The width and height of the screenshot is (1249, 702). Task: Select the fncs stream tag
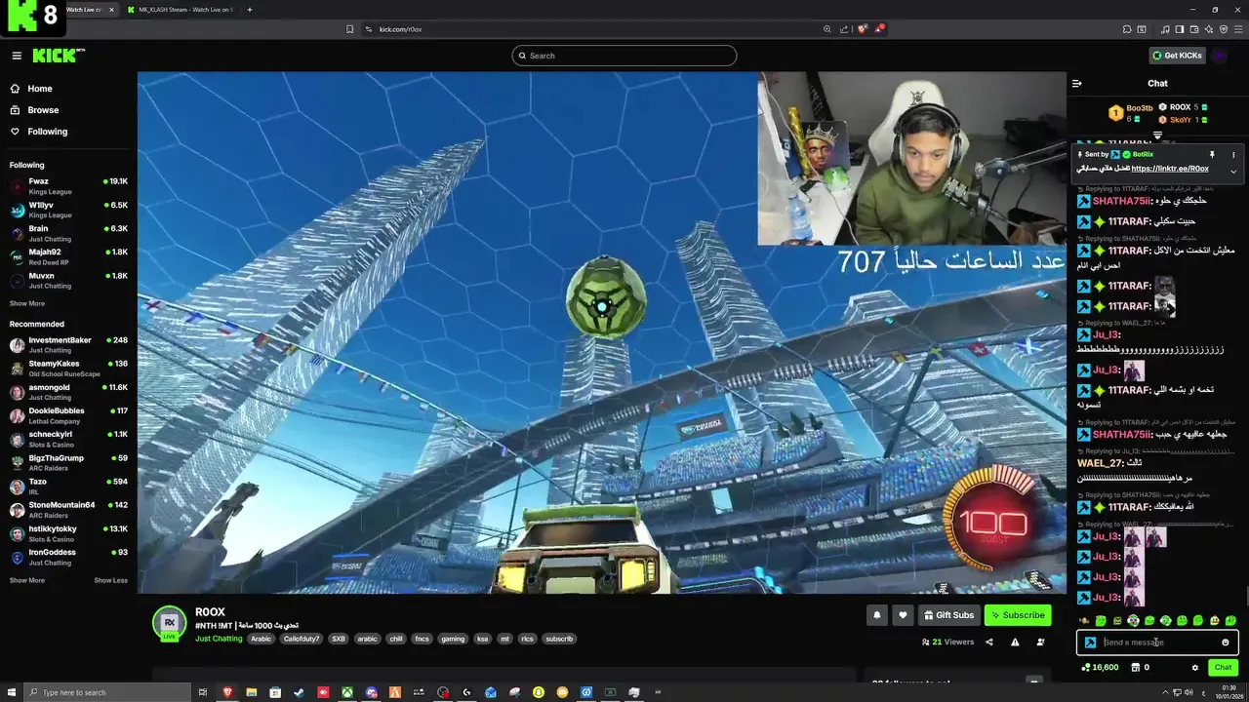tap(422, 639)
